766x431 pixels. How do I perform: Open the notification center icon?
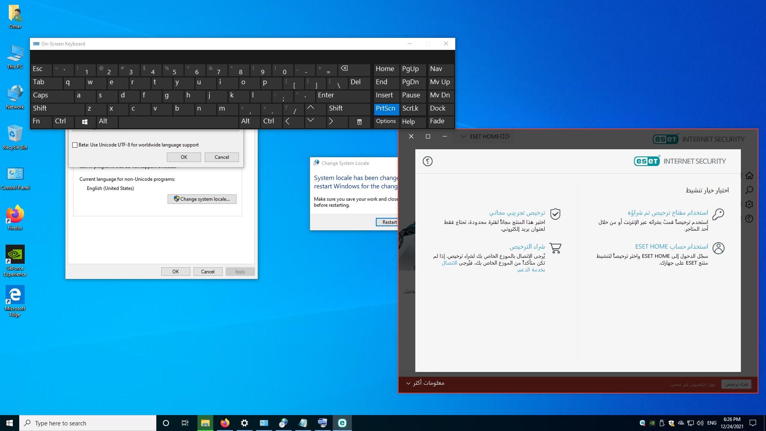753,423
